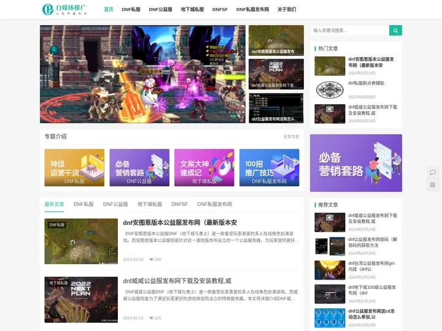Open the 神级运营干货 topic card

click(74, 167)
